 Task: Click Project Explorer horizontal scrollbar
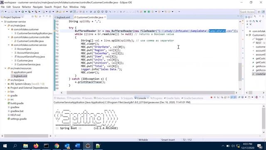tap(26, 136)
